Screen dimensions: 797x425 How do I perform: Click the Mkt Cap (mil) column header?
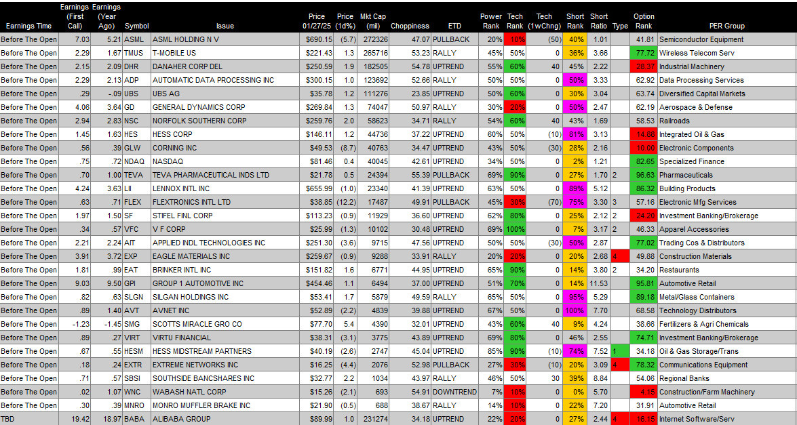372,21
